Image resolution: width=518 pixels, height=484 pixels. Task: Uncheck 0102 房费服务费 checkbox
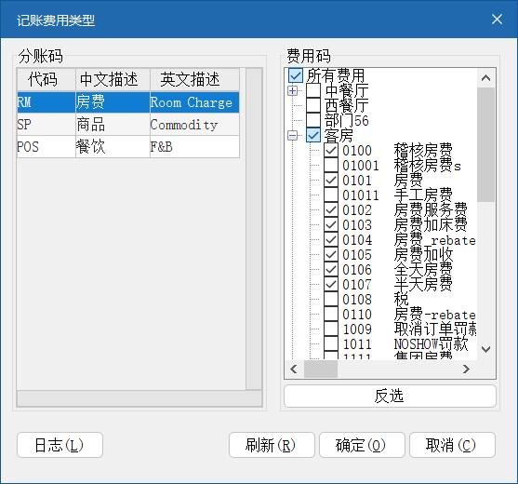(x=331, y=209)
